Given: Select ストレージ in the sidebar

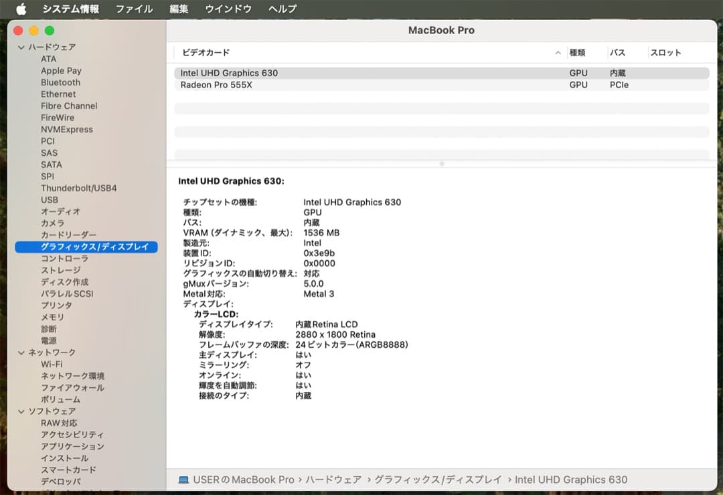Looking at the screenshot, I should 60,270.
